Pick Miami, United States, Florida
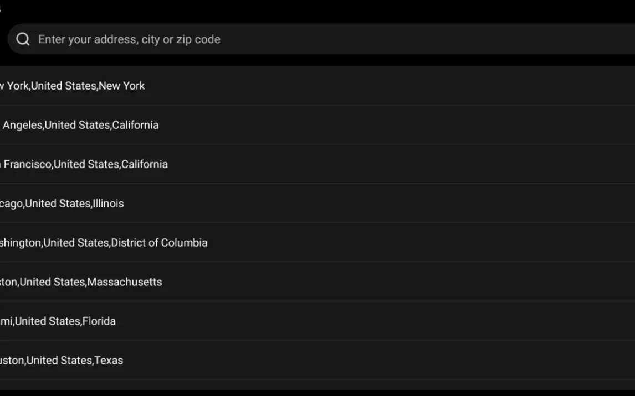The image size is (635, 396). click(58, 321)
